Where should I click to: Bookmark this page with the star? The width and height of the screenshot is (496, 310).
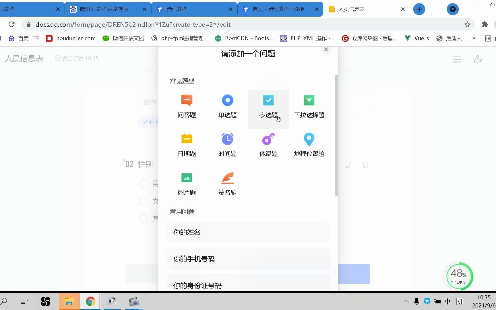[x=467, y=24]
